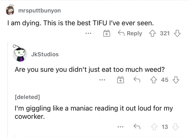Open JkStudios' user profile
The image size is (189, 137).
tap(45, 54)
